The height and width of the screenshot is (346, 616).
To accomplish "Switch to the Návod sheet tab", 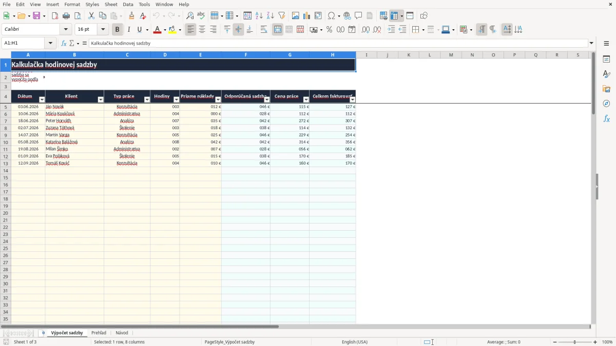I will click(x=122, y=333).
